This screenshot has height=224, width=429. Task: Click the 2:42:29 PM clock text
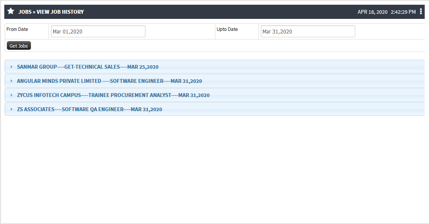click(x=403, y=12)
